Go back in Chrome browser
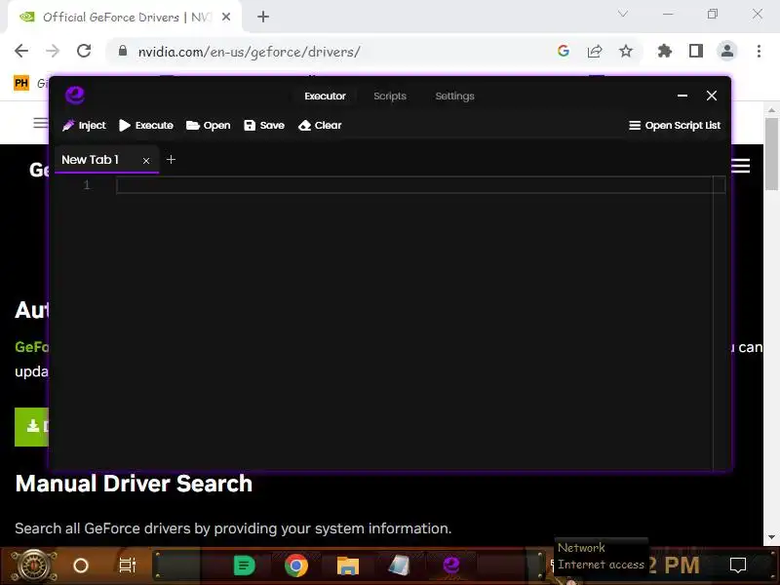Screen dimensions: 780x585 pyautogui.click(x=21, y=51)
